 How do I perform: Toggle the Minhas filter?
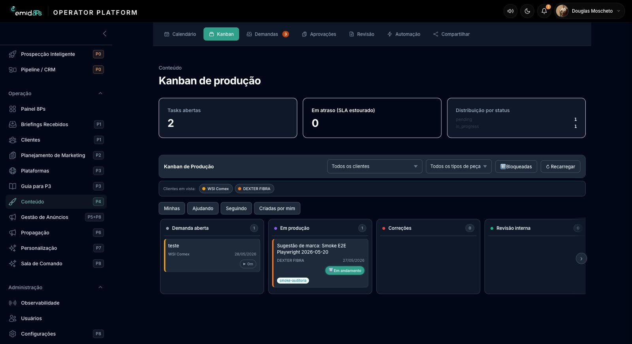click(172, 208)
